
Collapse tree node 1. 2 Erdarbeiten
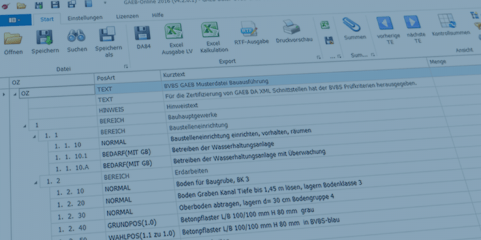point(36,182)
